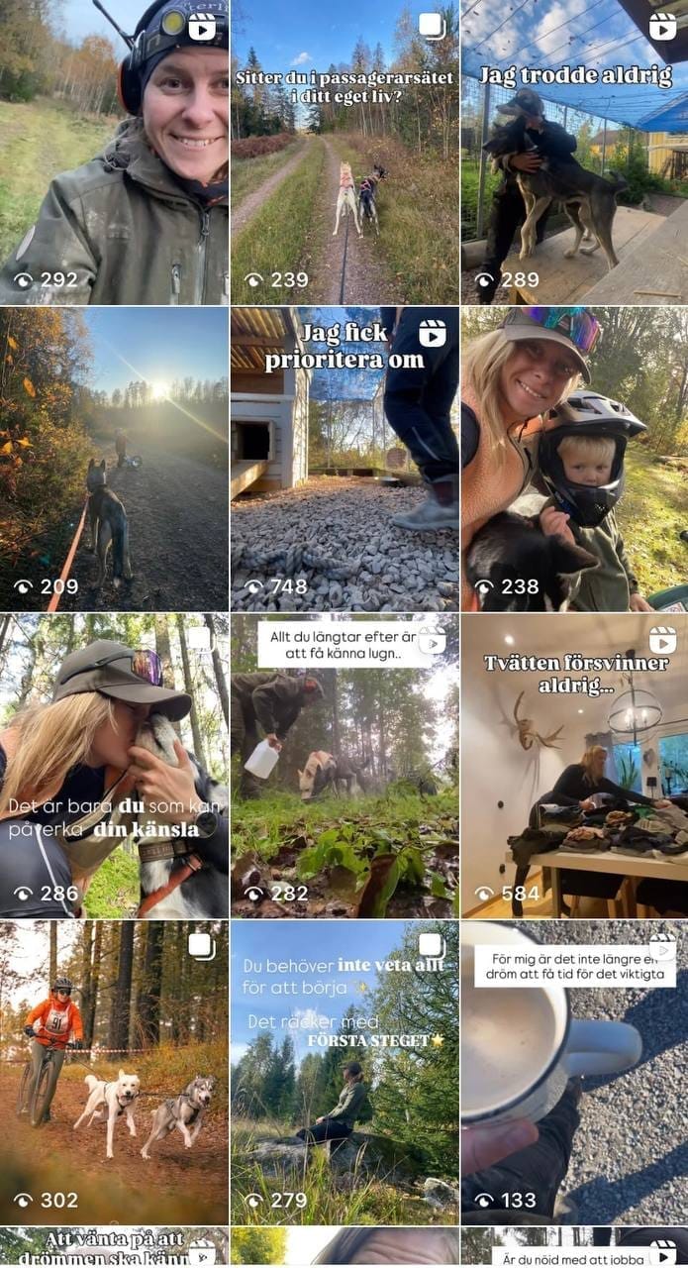688x1268 pixels.
Task: Open the 'Är du nöjd med att jobba' partial post
Action: (574, 1248)
